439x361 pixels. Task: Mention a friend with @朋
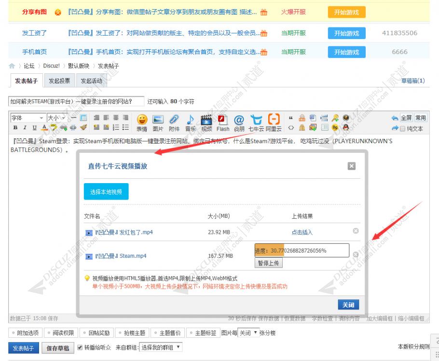tap(239, 123)
